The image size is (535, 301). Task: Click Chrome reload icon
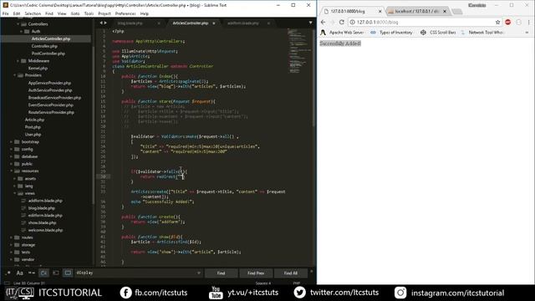pyautogui.click(x=342, y=23)
